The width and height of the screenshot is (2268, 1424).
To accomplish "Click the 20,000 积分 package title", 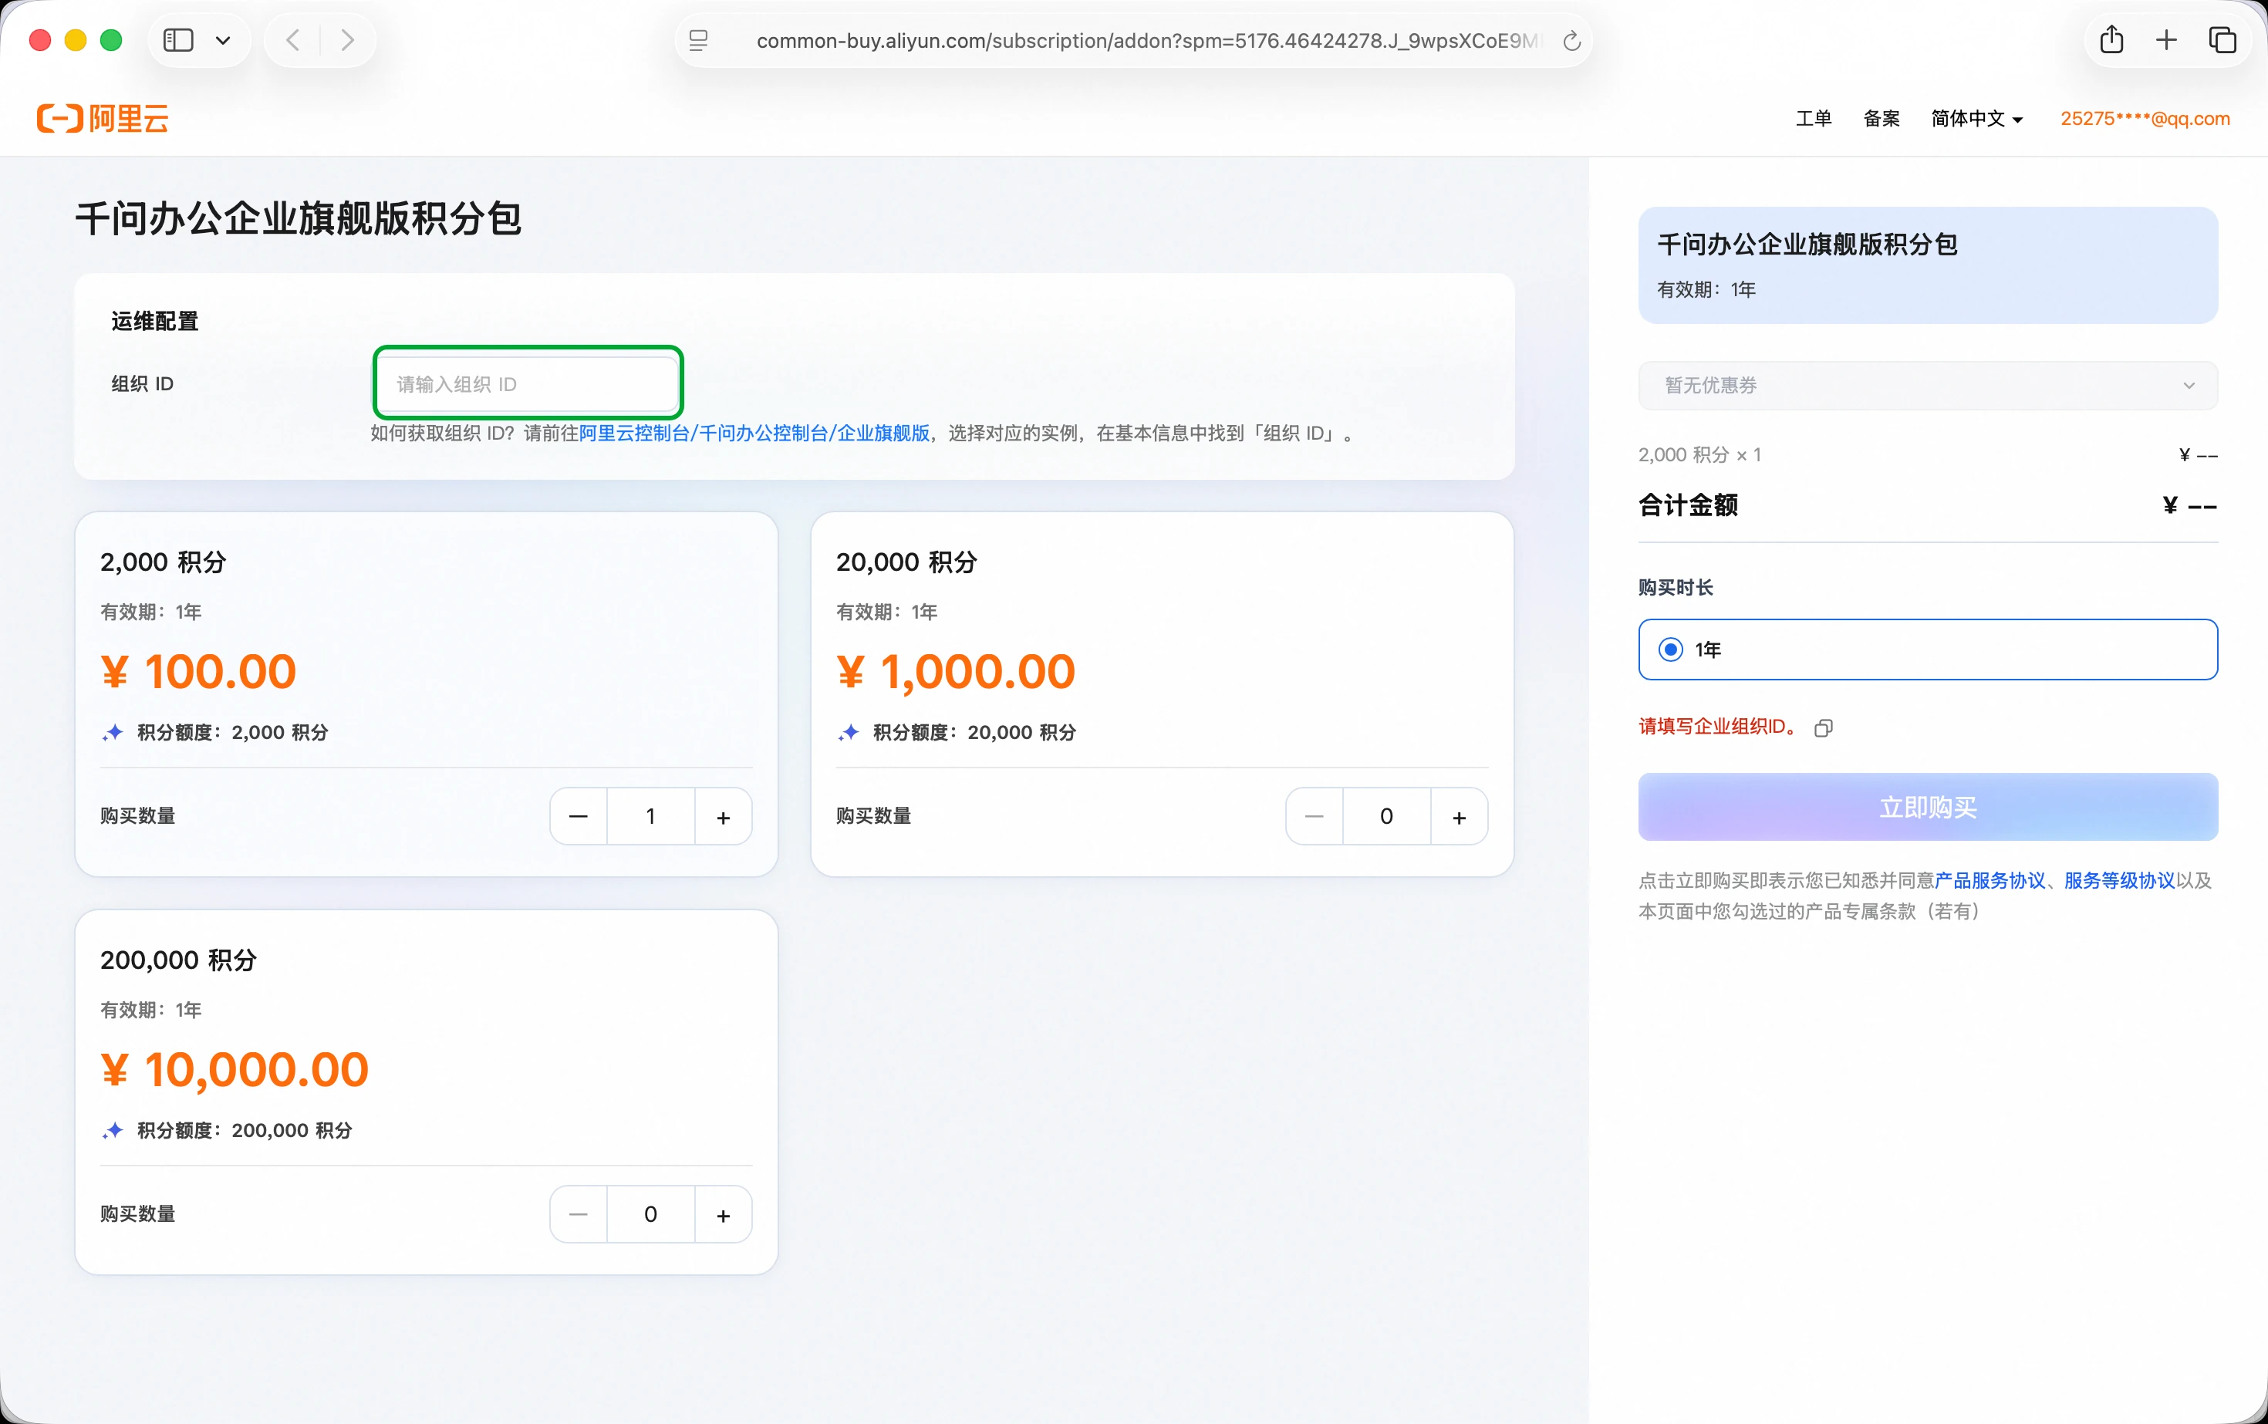I will (907, 562).
